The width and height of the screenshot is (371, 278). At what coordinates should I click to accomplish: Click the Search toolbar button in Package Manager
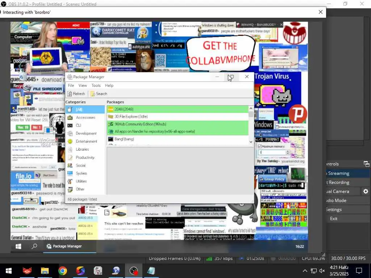pos(99,94)
